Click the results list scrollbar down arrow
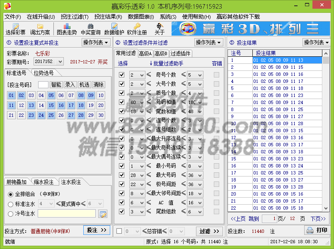The height and width of the screenshot is (249, 334). pyautogui.click(x=326, y=208)
